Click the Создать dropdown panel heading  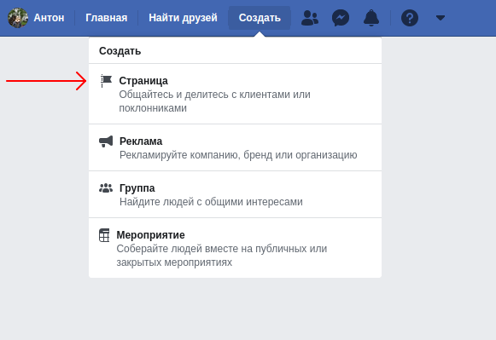pos(120,51)
